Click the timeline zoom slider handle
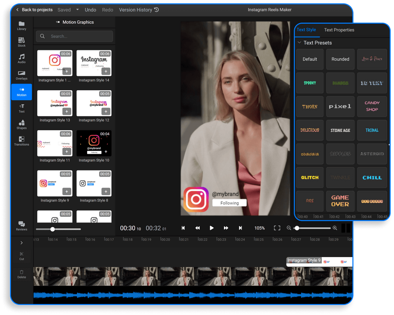This screenshot has height=315, width=394. click(297, 228)
